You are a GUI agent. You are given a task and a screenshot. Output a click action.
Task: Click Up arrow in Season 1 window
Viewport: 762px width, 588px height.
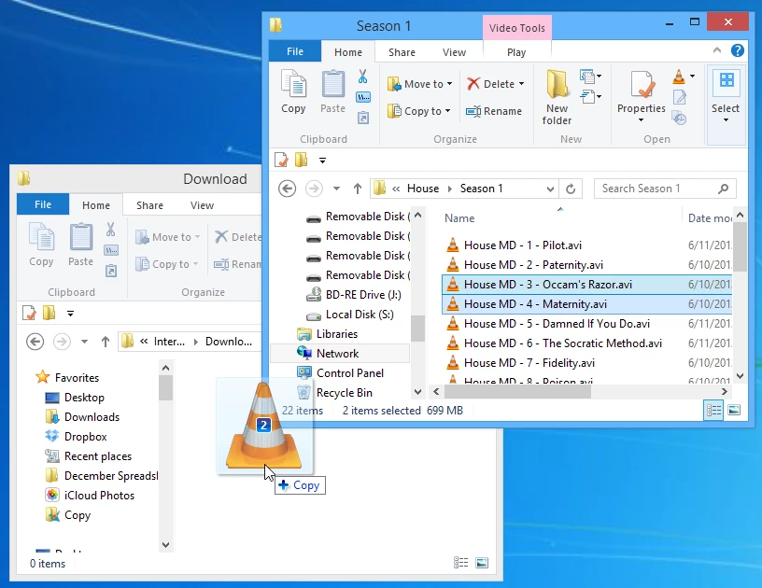pyautogui.click(x=358, y=189)
